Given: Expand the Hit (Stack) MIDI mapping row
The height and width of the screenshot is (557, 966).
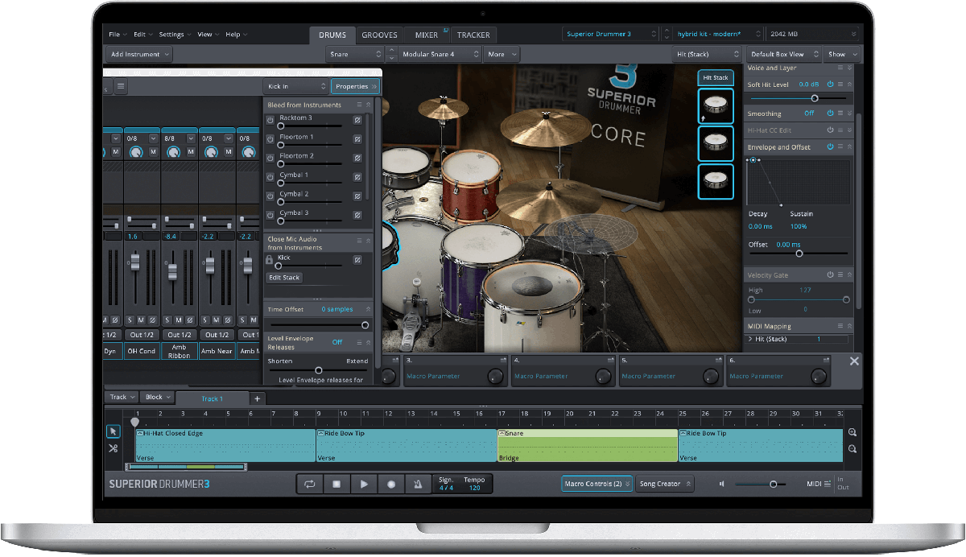Looking at the screenshot, I should coord(750,340).
